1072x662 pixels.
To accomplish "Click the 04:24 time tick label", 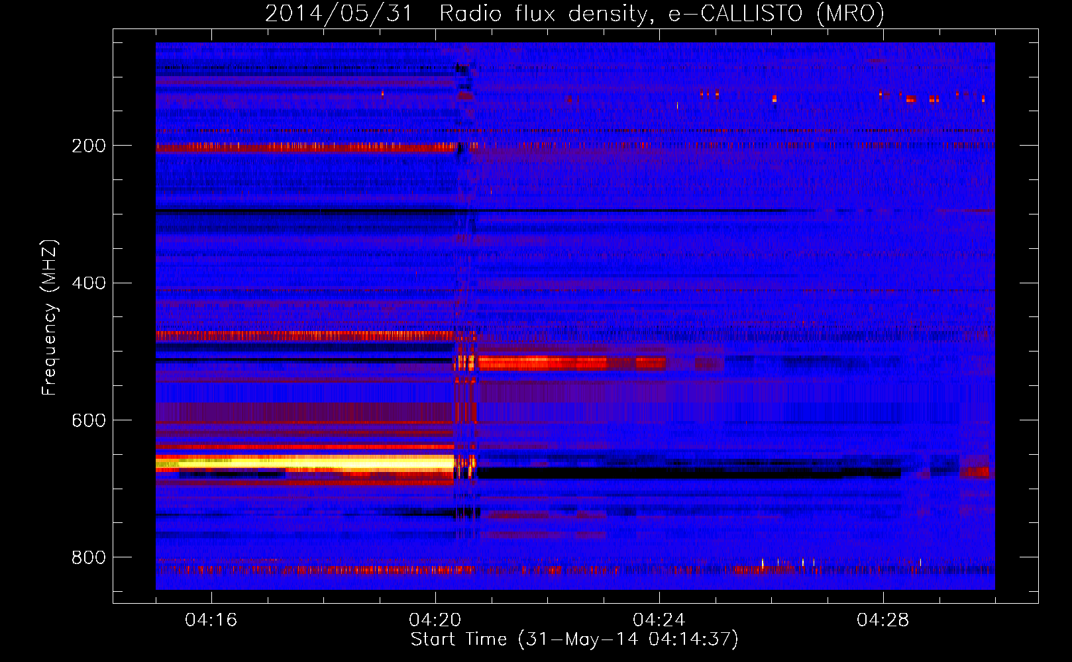I will (x=659, y=620).
